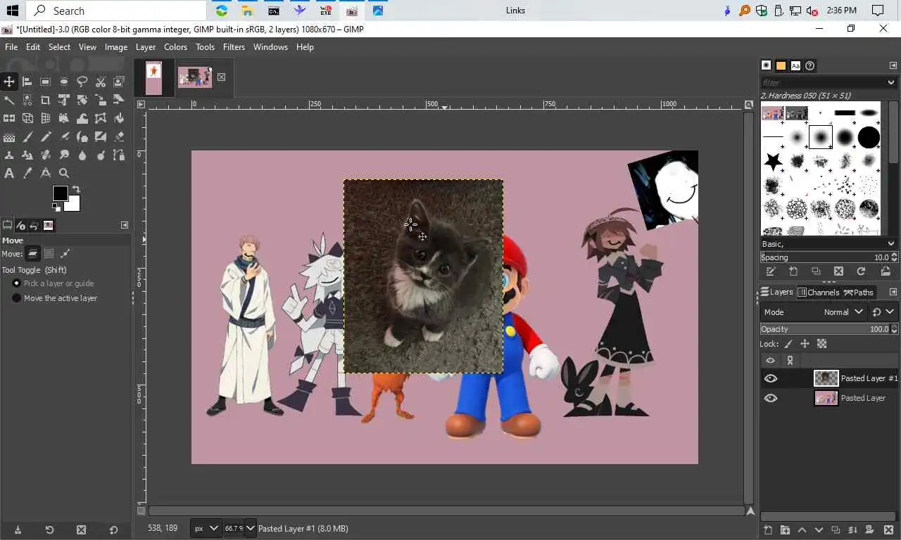Create a new layer group button
901x540 pixels.
tap(785, 529)
